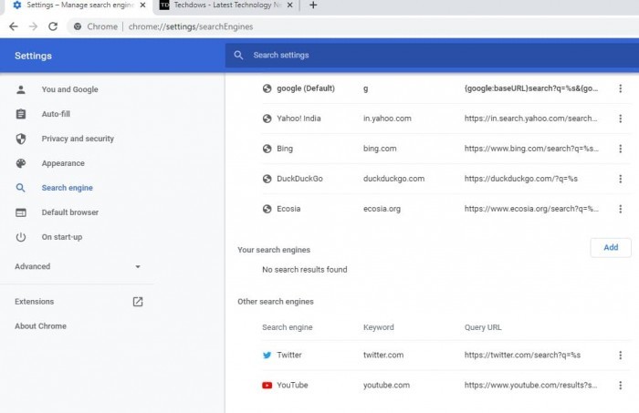Click the Chrome icon in the address bar
Image resolution: width=639 pixels, height=413 pixels.
pyautogui.click(x=78, y=26)
